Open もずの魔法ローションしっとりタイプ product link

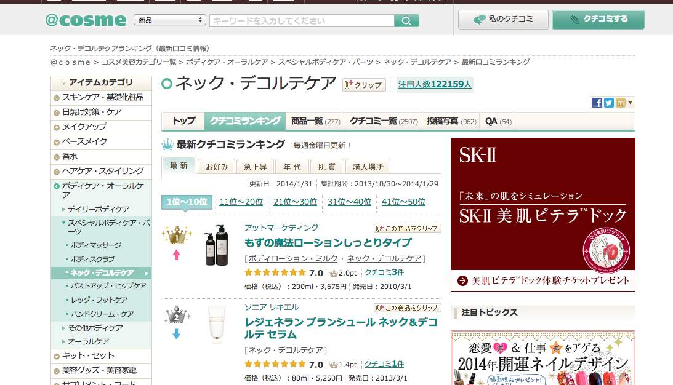[328, 243]
